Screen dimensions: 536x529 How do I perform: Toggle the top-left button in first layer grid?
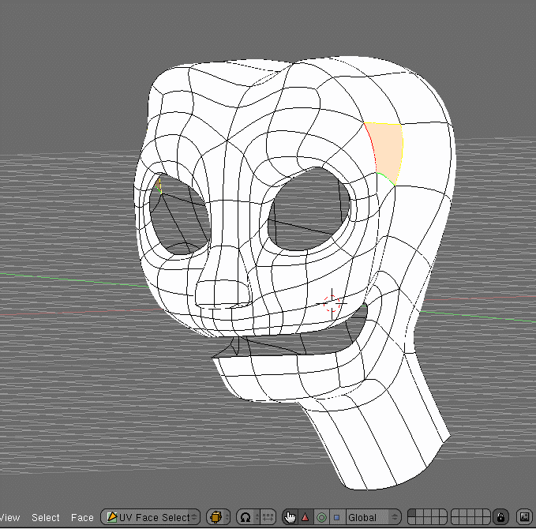(x=410, y=514)
